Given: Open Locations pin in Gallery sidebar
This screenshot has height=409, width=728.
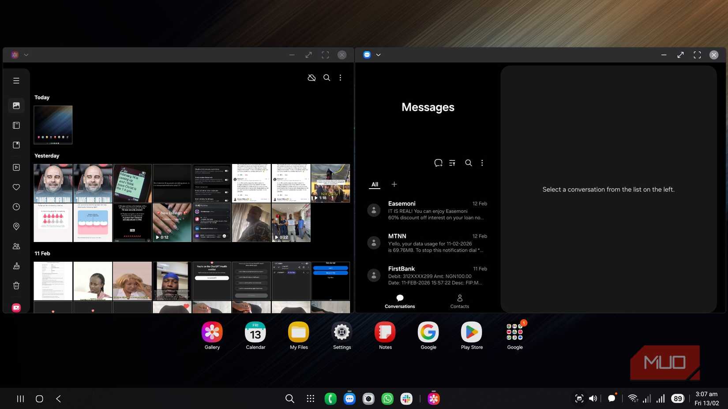Looking at the screenshot, I should coord(16,227).
